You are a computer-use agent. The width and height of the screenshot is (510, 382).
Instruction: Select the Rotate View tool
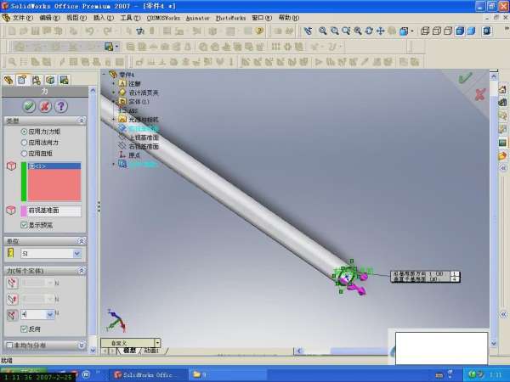pos(369,31)
